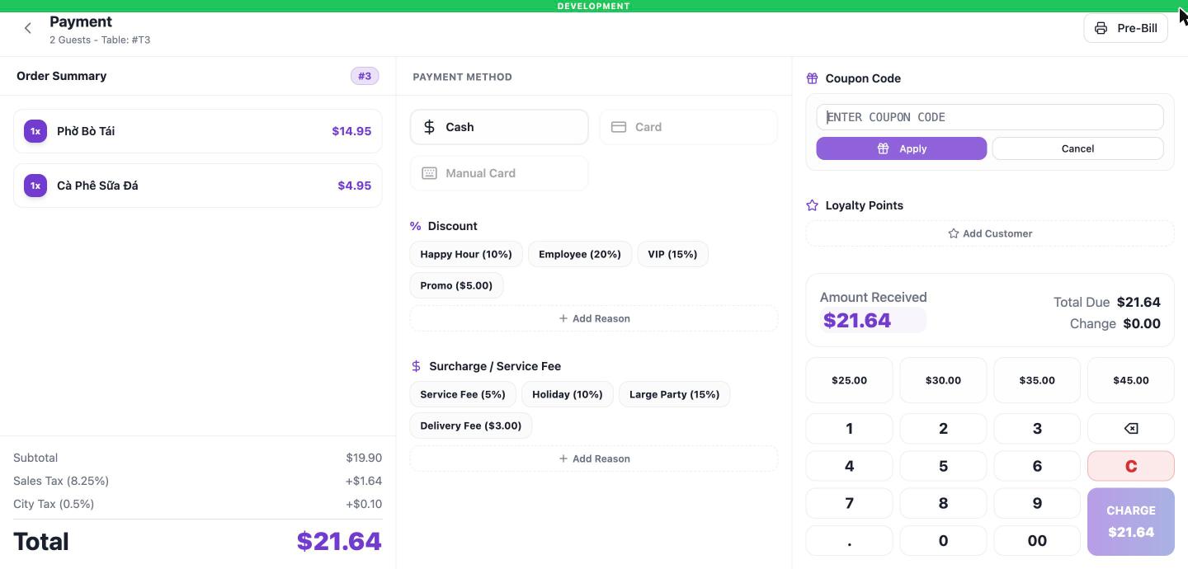Apply VIP (15%) discount
The image size is (1188, 569).
pyautogui.click(x=672, y=254)
